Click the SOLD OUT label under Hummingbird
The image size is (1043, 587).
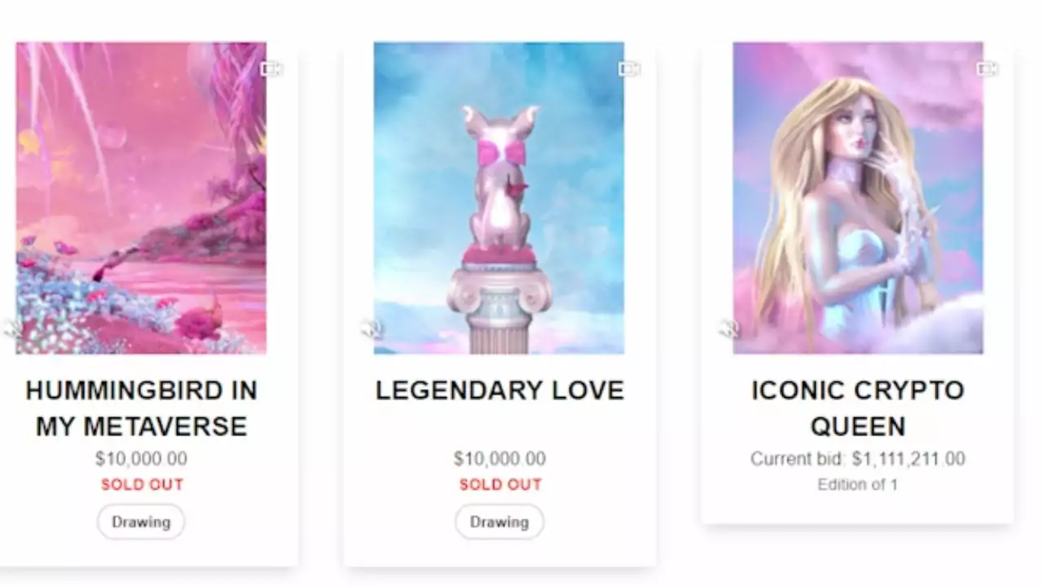[x=142, y=484]
